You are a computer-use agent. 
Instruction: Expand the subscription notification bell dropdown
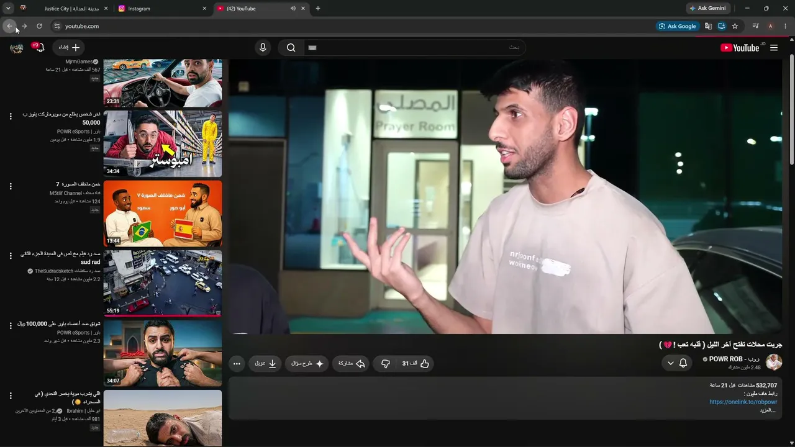pyautogui.click(x=677, y=363)
